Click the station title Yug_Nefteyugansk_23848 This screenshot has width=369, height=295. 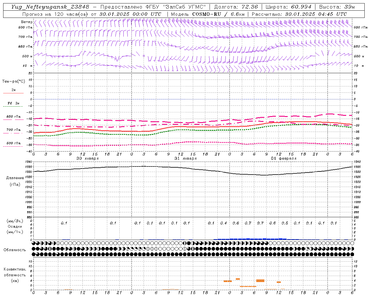tap(50, 7)
